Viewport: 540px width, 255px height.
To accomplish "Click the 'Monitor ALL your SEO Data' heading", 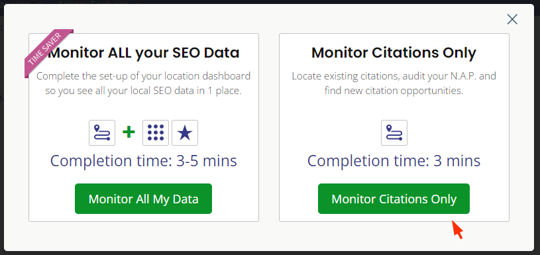I will click(x=144, y=52).
